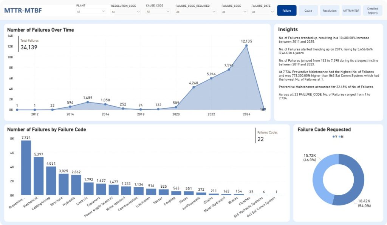Open the CAUSE_CODE dropdown chevron
387x225 pixels.
[x=168, y=11]
